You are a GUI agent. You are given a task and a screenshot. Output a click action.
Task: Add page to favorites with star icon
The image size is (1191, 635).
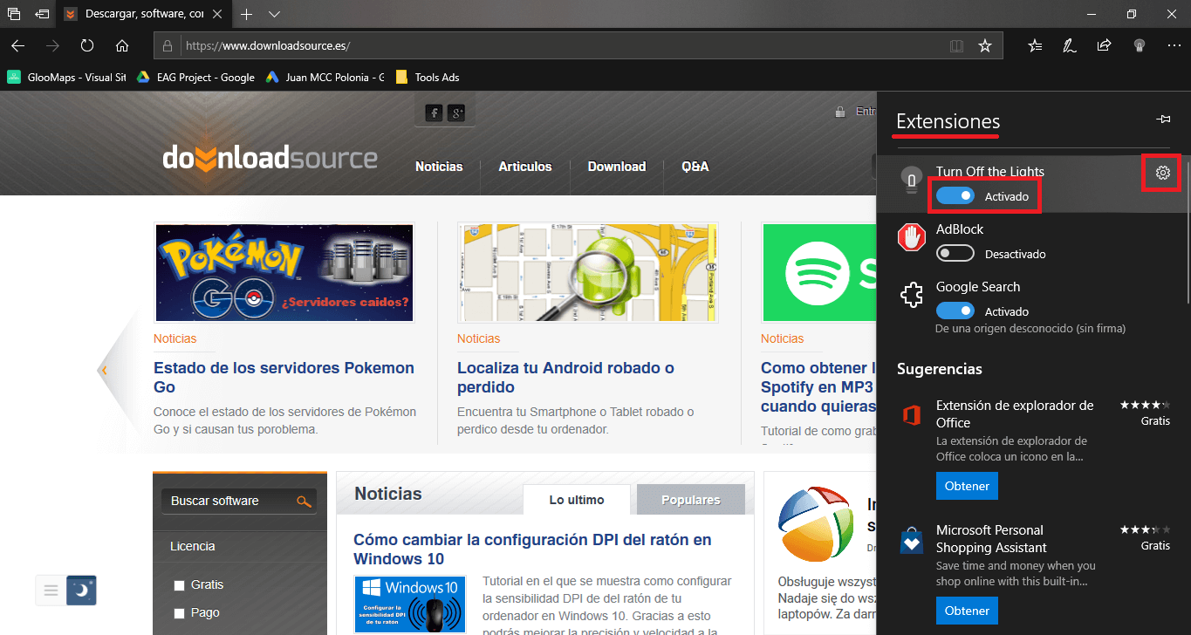(x=985, y=45)
